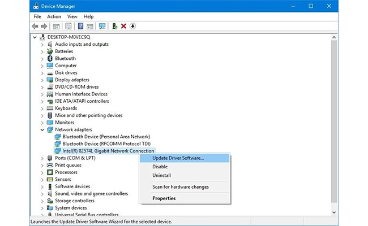Image resolution: width=368 pixels, height=226 pixels.
Task: Click the Update Driver Software toolbar icon
Action: pos(114,26)
